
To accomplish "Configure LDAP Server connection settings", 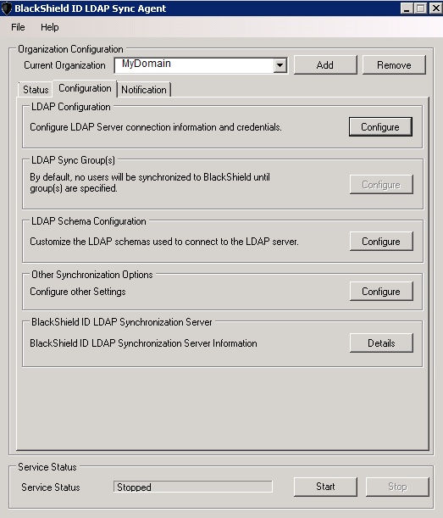I will click(x=380, y=127).
